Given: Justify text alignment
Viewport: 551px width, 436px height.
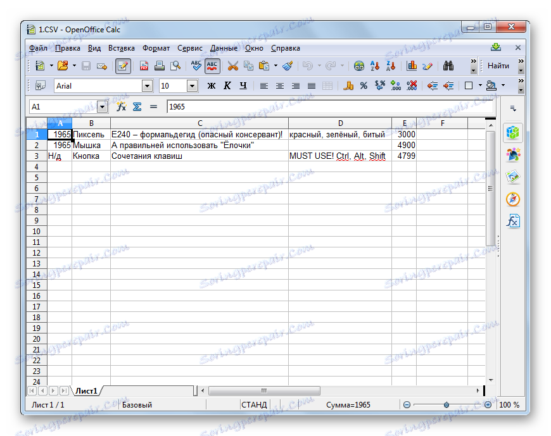Looking at the screenshot, I should pyautogui.click(x=312, y=85).
